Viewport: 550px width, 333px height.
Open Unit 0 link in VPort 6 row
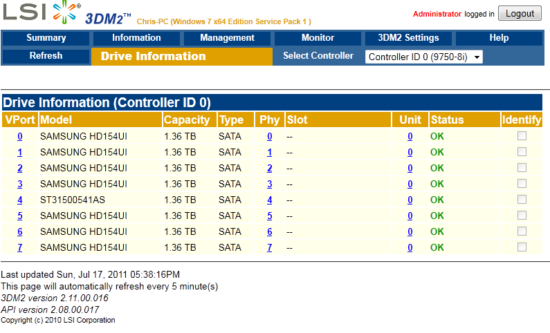tap(410, 231)
